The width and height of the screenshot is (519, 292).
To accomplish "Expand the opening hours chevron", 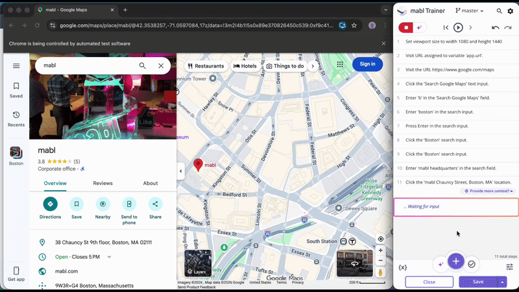I will (x=109, y=257).
